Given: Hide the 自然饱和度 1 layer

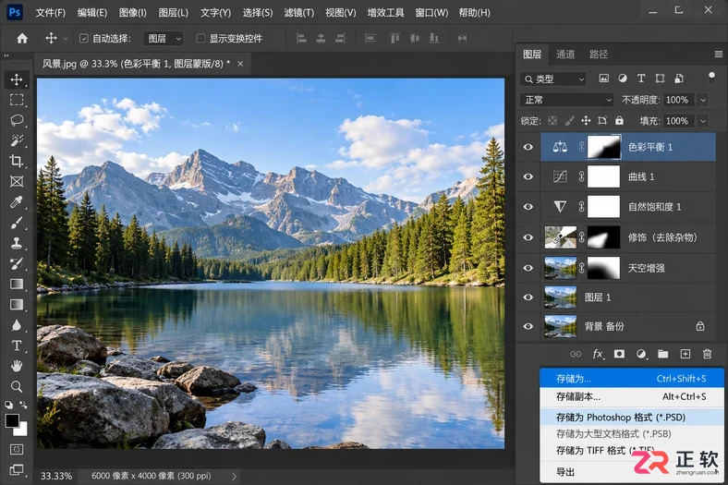Looking at the screenshot, I should pyautogui.click(x=528, y=207).
